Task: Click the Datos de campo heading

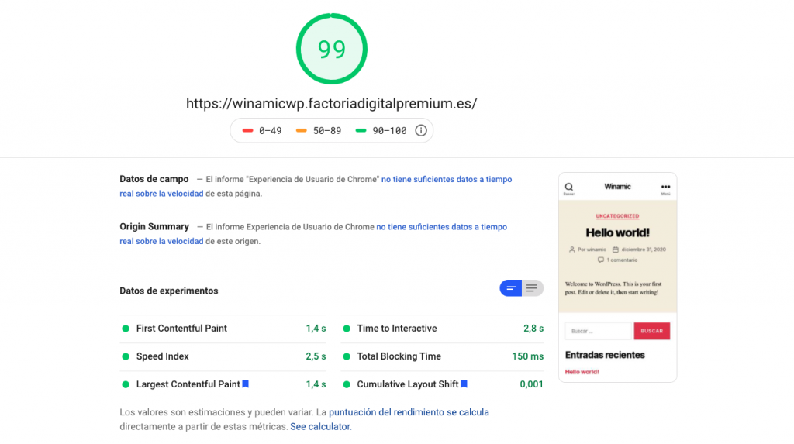Action: [154, 179]
